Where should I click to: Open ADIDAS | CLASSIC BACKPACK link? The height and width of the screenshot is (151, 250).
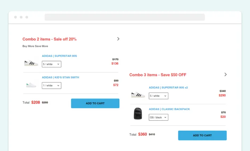(169, 109)
